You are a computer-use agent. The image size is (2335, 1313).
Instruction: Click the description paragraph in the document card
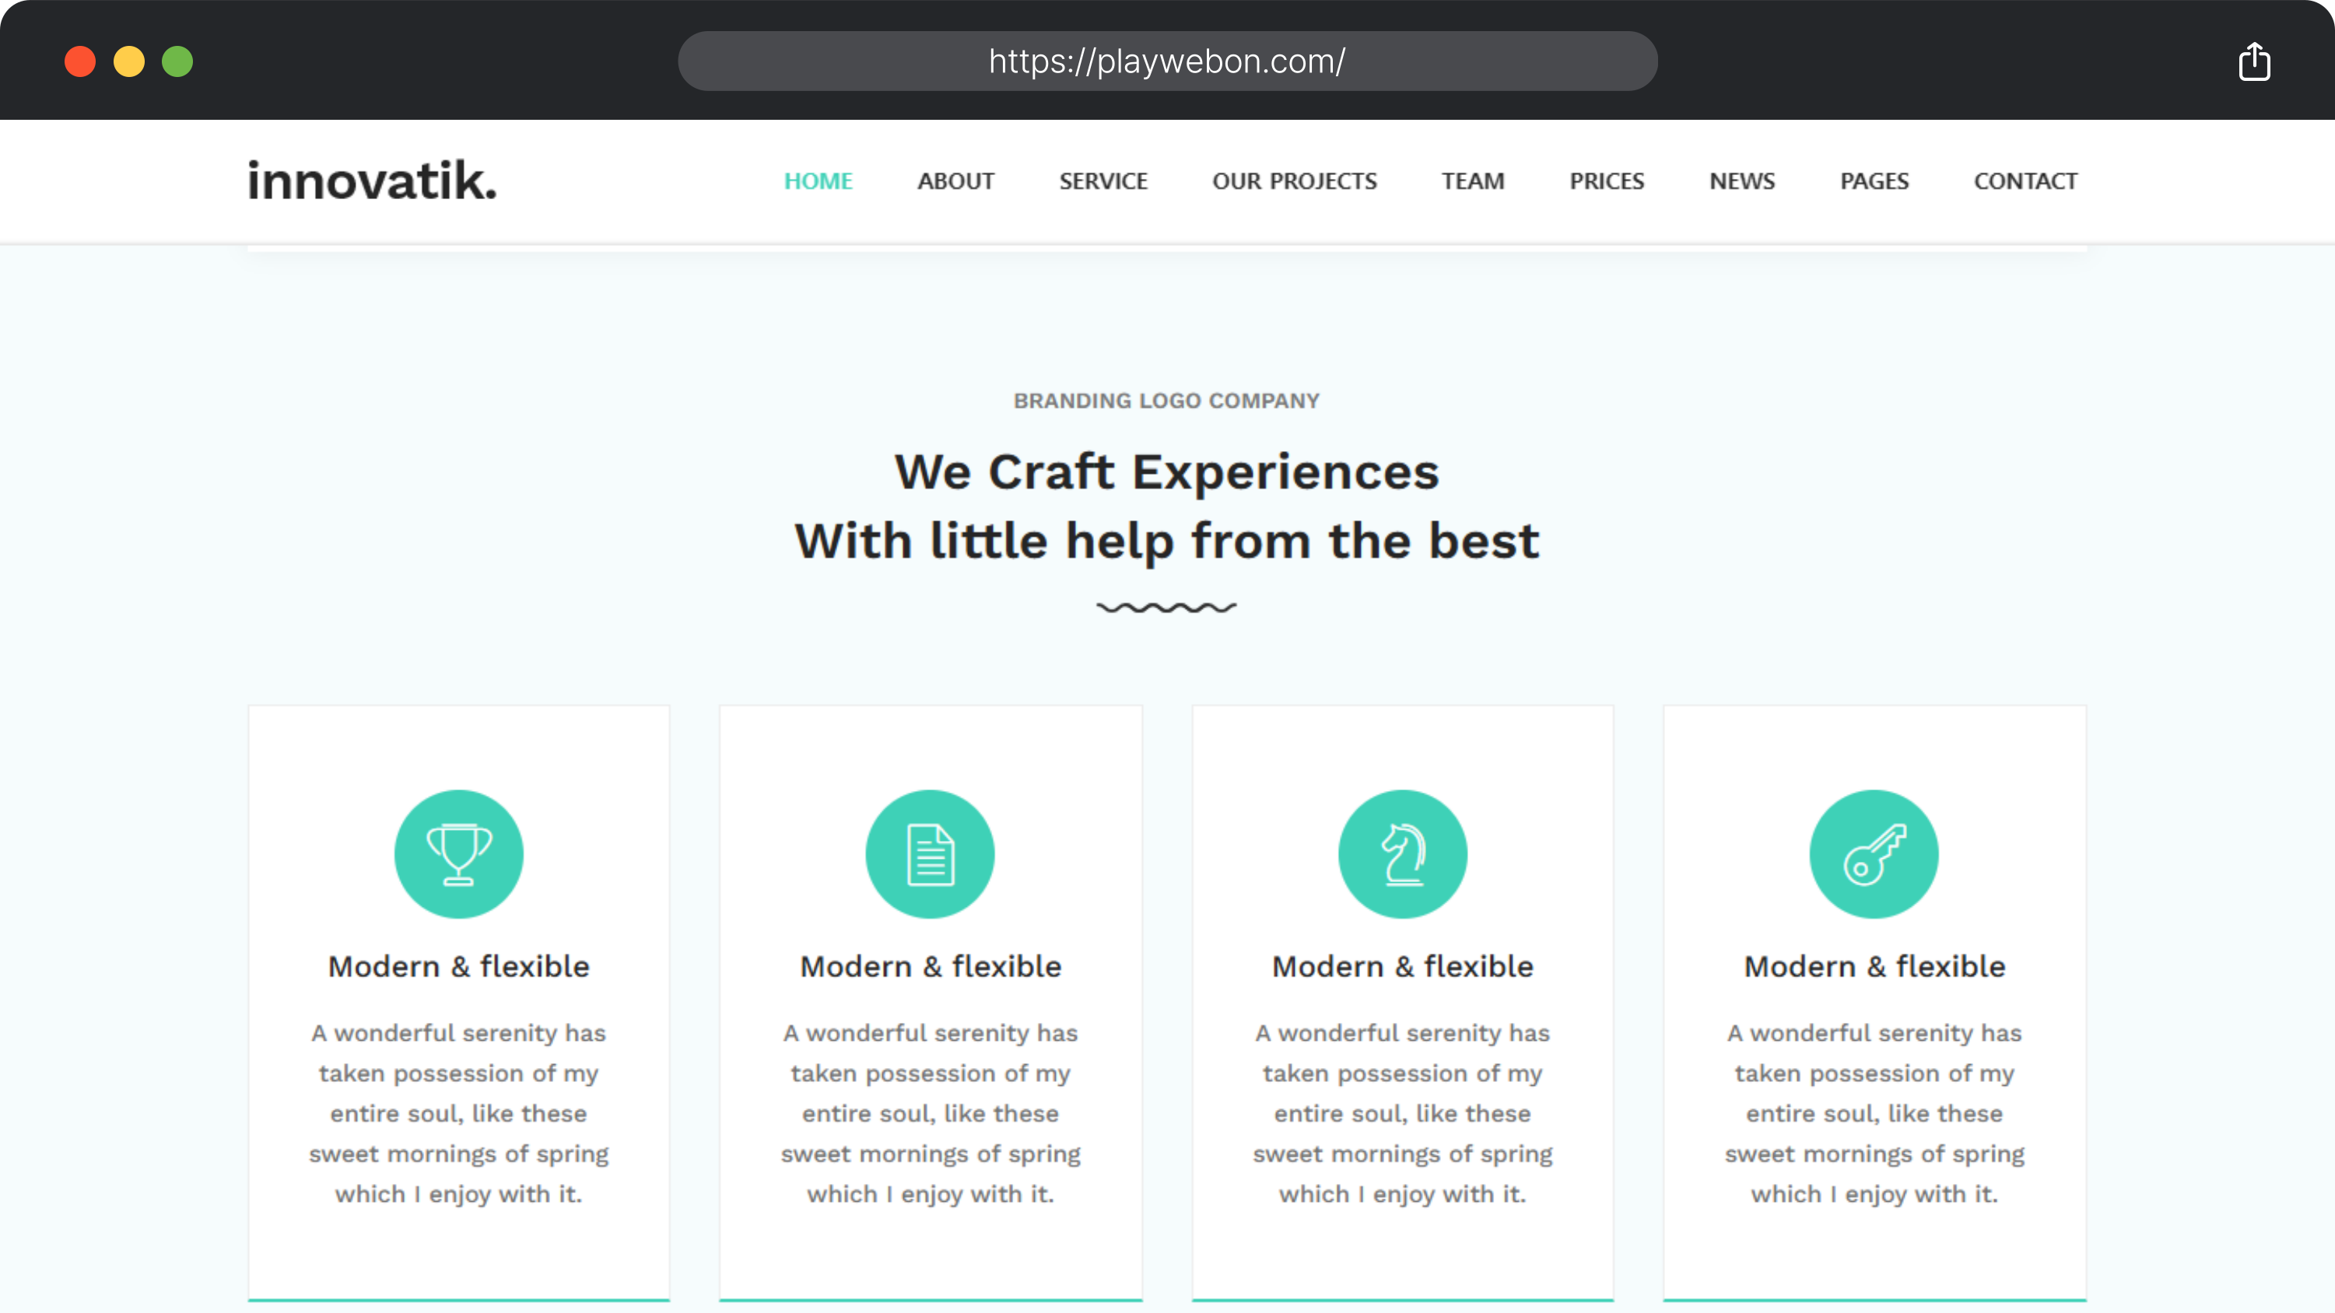(930, 1113)
